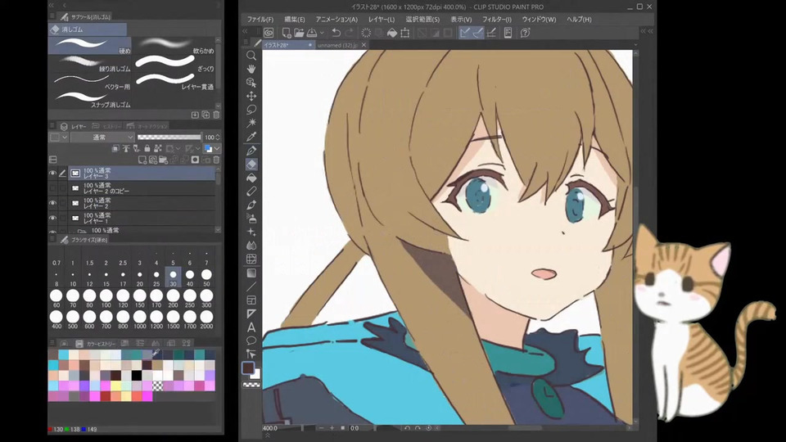The width and height of the screenshot is (786, 442).
Task: Open 編集(E) menu
Action: [x=294, y=20]
